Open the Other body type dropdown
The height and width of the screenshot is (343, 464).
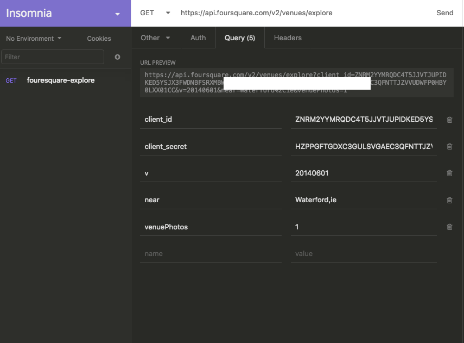155,38
